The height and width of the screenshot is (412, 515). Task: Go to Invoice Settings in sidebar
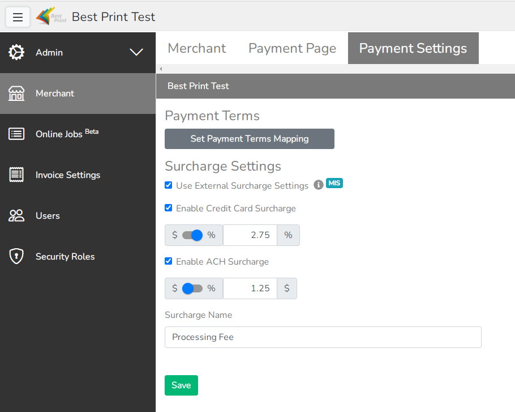pos(78,175)
